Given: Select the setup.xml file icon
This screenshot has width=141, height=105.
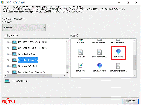Looking at the screenshot, I should point(81,66).
